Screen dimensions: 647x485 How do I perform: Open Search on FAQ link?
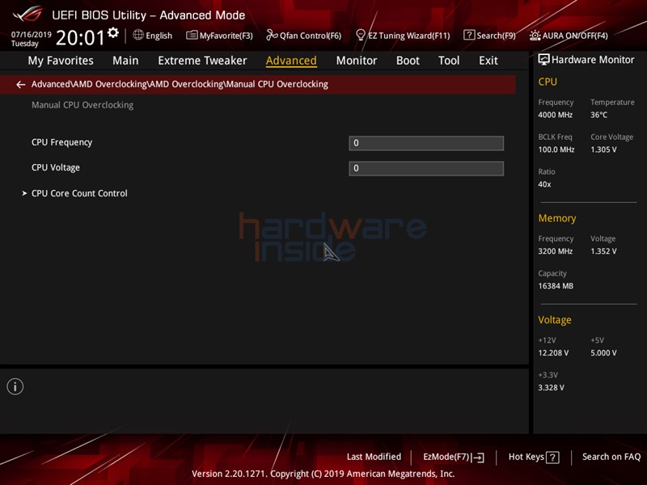pyautogui.click(x=611, y=457)
